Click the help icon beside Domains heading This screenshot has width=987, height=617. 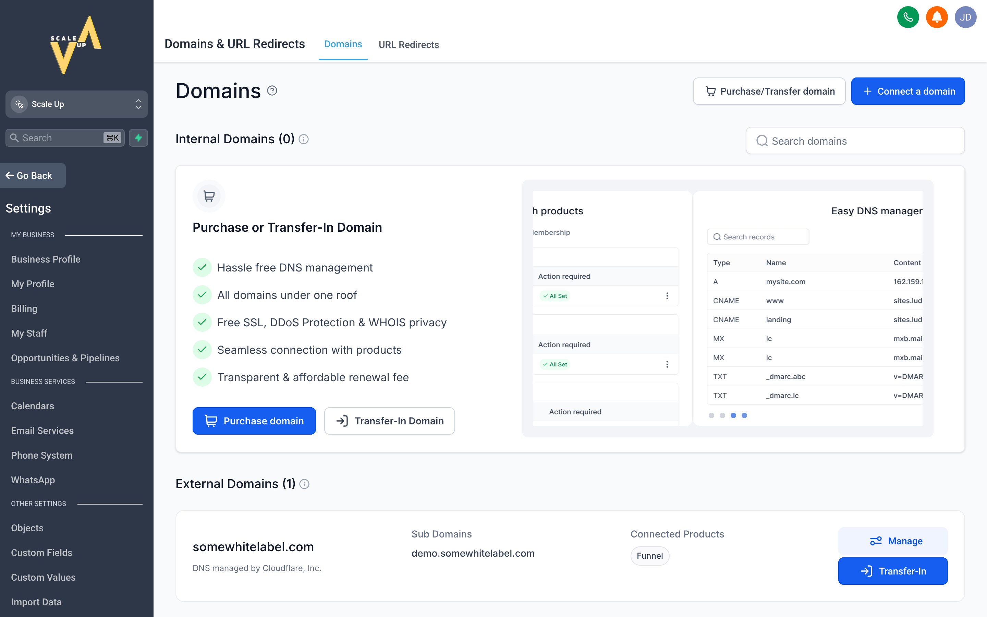click(272, 90)
